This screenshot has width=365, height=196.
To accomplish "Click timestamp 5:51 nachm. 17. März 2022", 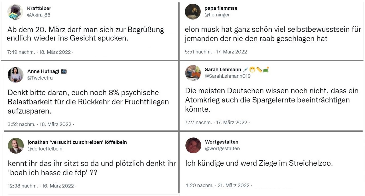I will [x=216, y=52].
